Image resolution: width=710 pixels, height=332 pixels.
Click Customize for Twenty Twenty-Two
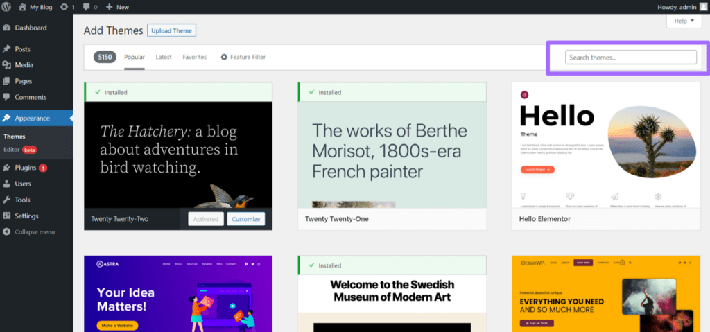coord(246,219)
